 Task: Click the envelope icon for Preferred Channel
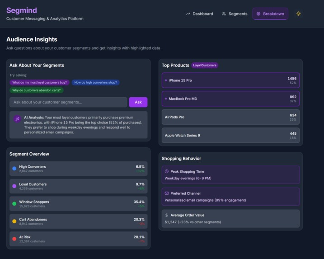click(x=167, y=193)
